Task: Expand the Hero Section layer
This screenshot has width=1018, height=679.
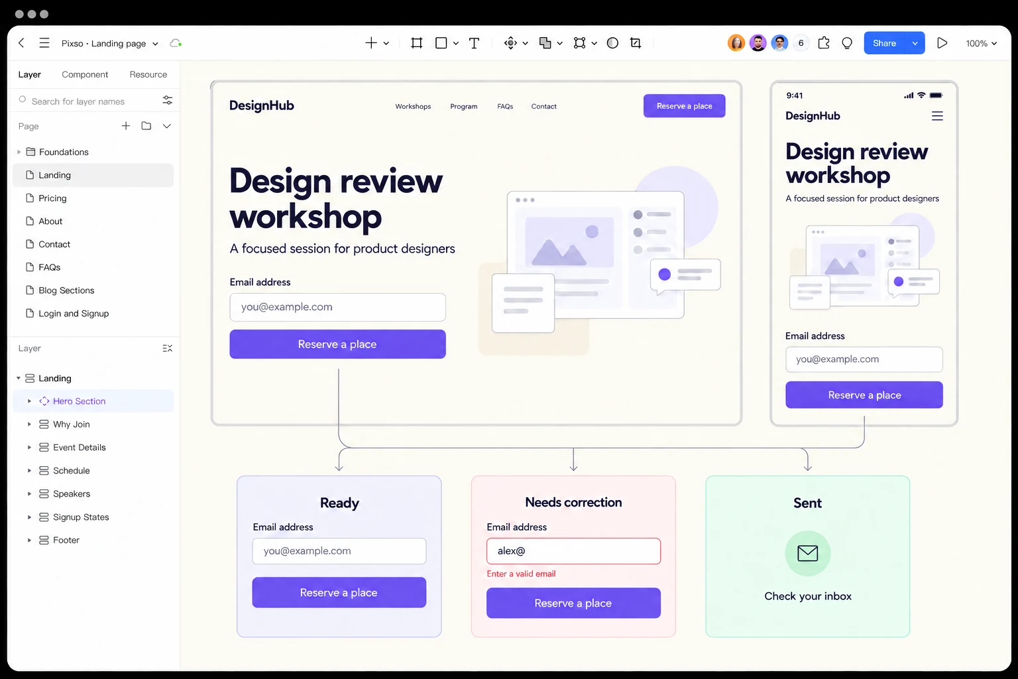Action: [x=29, y=401]
